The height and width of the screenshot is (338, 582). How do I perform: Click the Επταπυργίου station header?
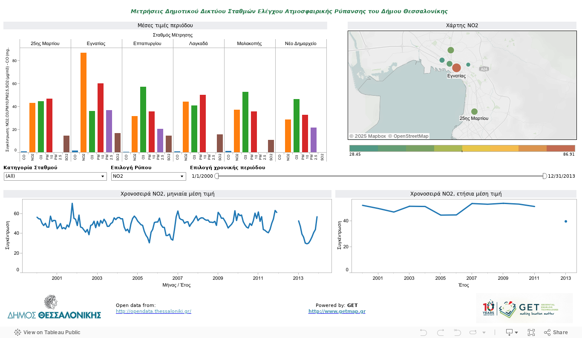pyautogui.click(x=147, y=43)
